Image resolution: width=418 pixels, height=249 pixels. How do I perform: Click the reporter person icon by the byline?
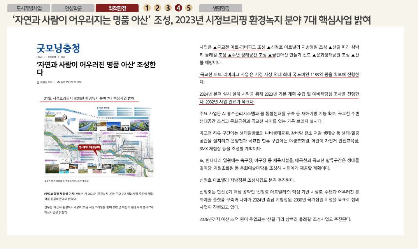pos(38,82)
